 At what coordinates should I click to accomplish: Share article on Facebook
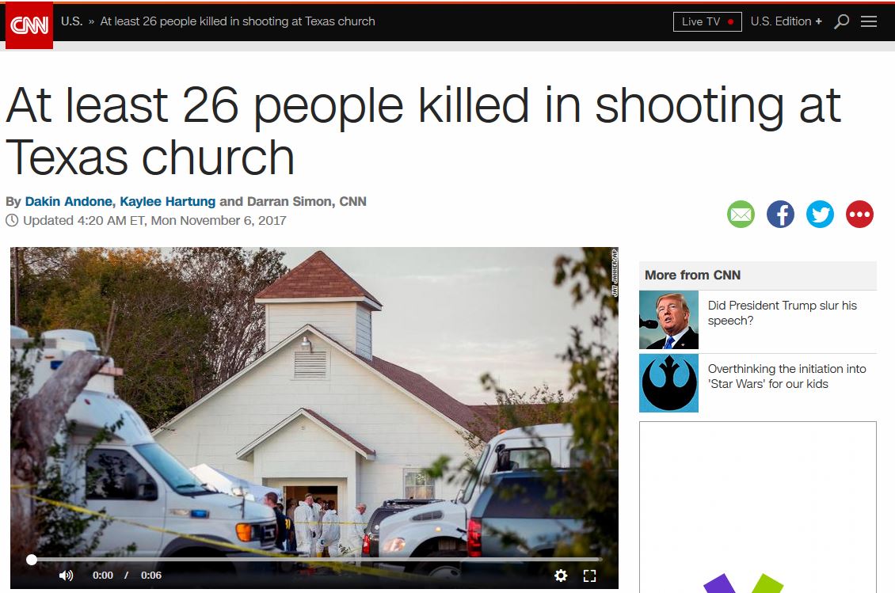[780, 215]
